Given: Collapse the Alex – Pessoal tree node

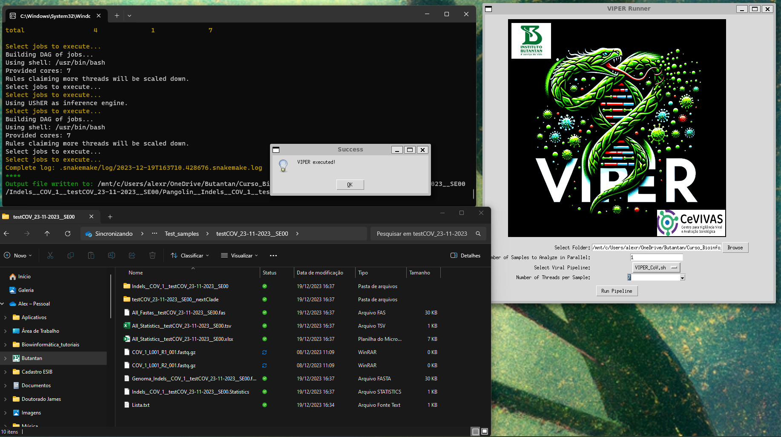Looking at the screenshot, I should coord(3,304).
